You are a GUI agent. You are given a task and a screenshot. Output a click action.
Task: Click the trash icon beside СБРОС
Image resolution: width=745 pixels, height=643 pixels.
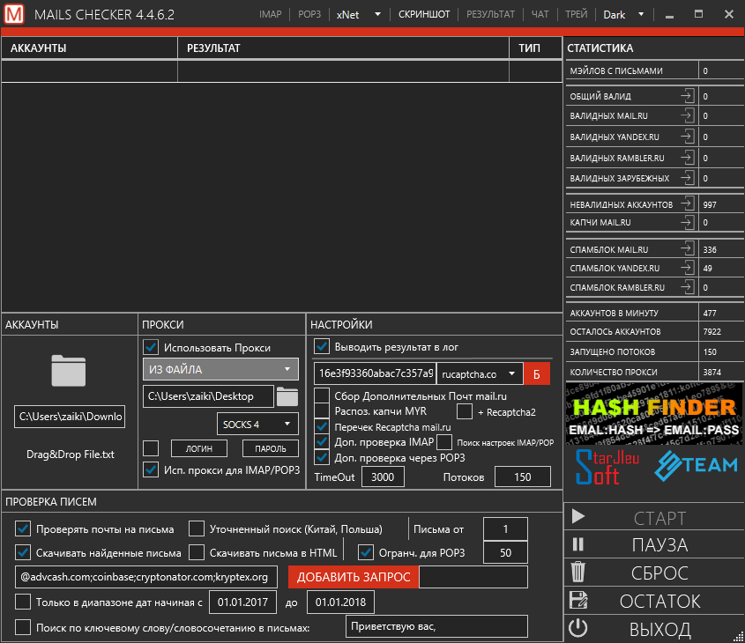coord(578,573)
